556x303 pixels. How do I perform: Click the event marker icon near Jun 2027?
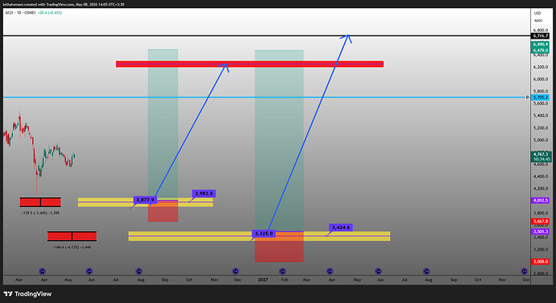click(378, 272)
